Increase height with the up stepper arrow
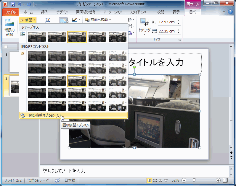The image size is (236, 186). tap(179, 21)
